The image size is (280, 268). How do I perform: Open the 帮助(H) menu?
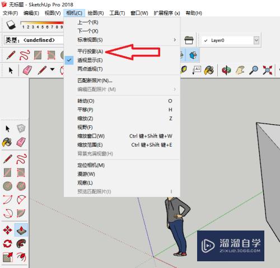pos(194,13)
